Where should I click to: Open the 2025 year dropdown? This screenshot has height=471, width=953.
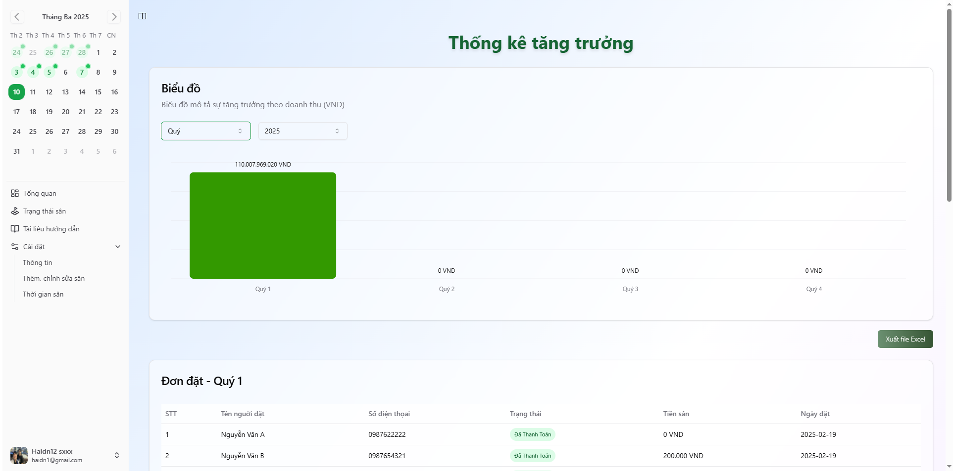[x=302, y=131]
